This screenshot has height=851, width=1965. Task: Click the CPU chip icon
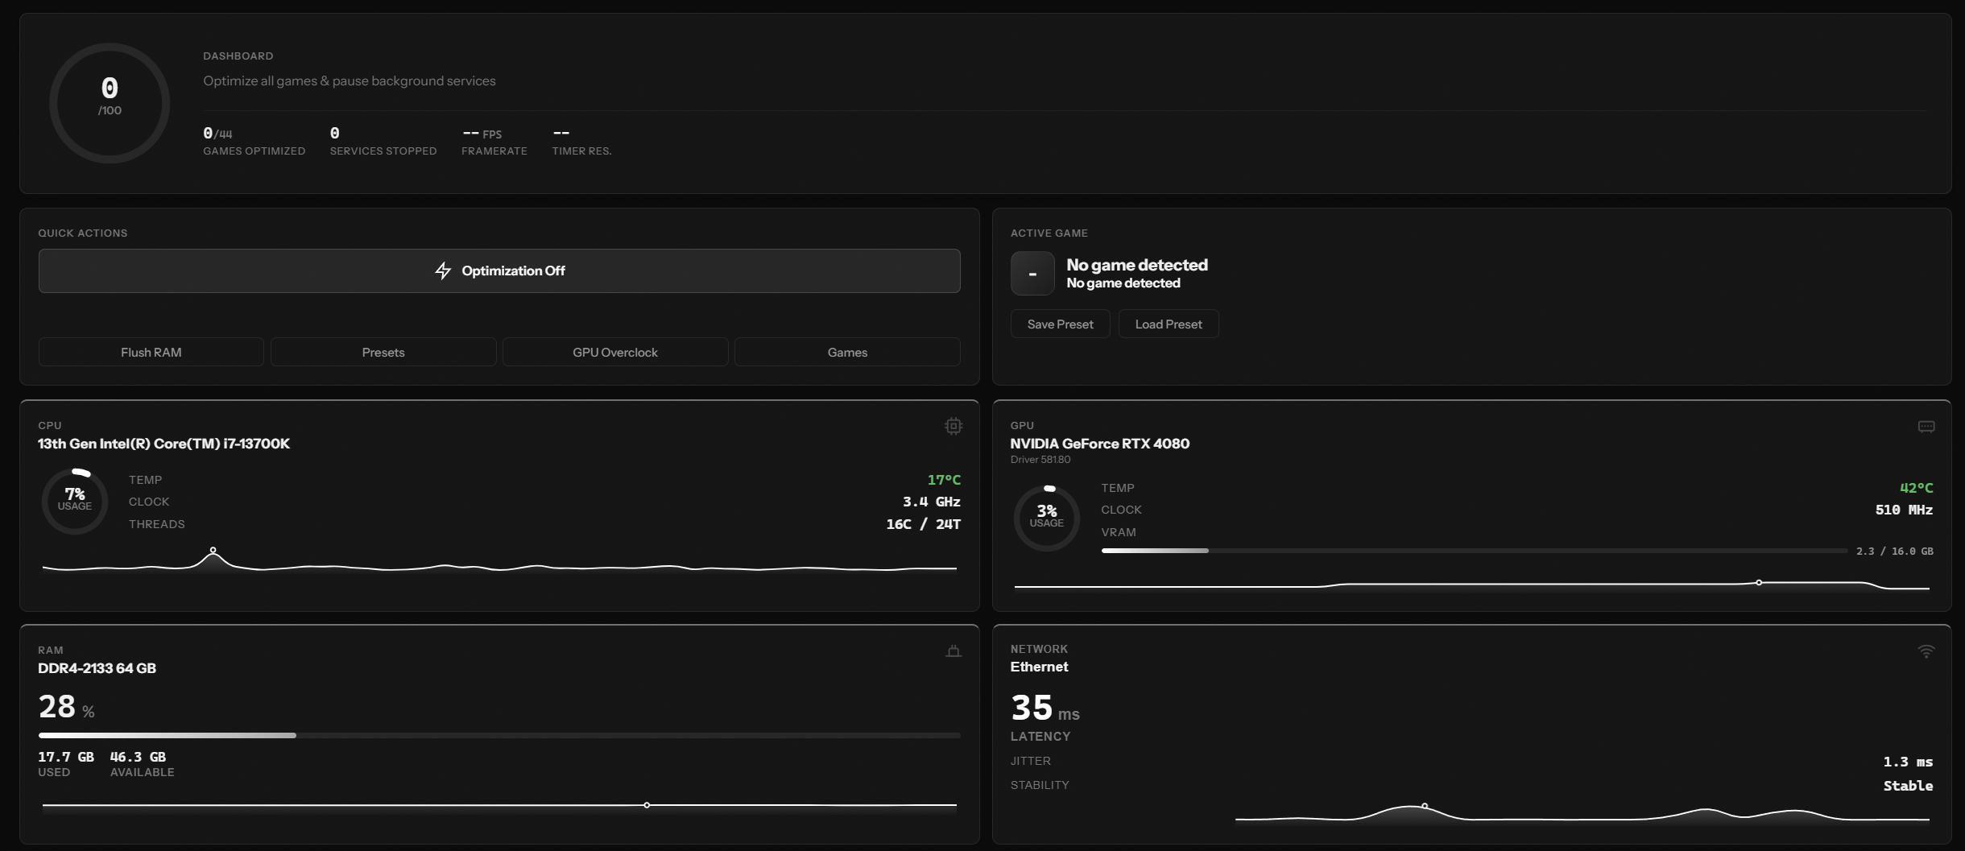[953, 426]
